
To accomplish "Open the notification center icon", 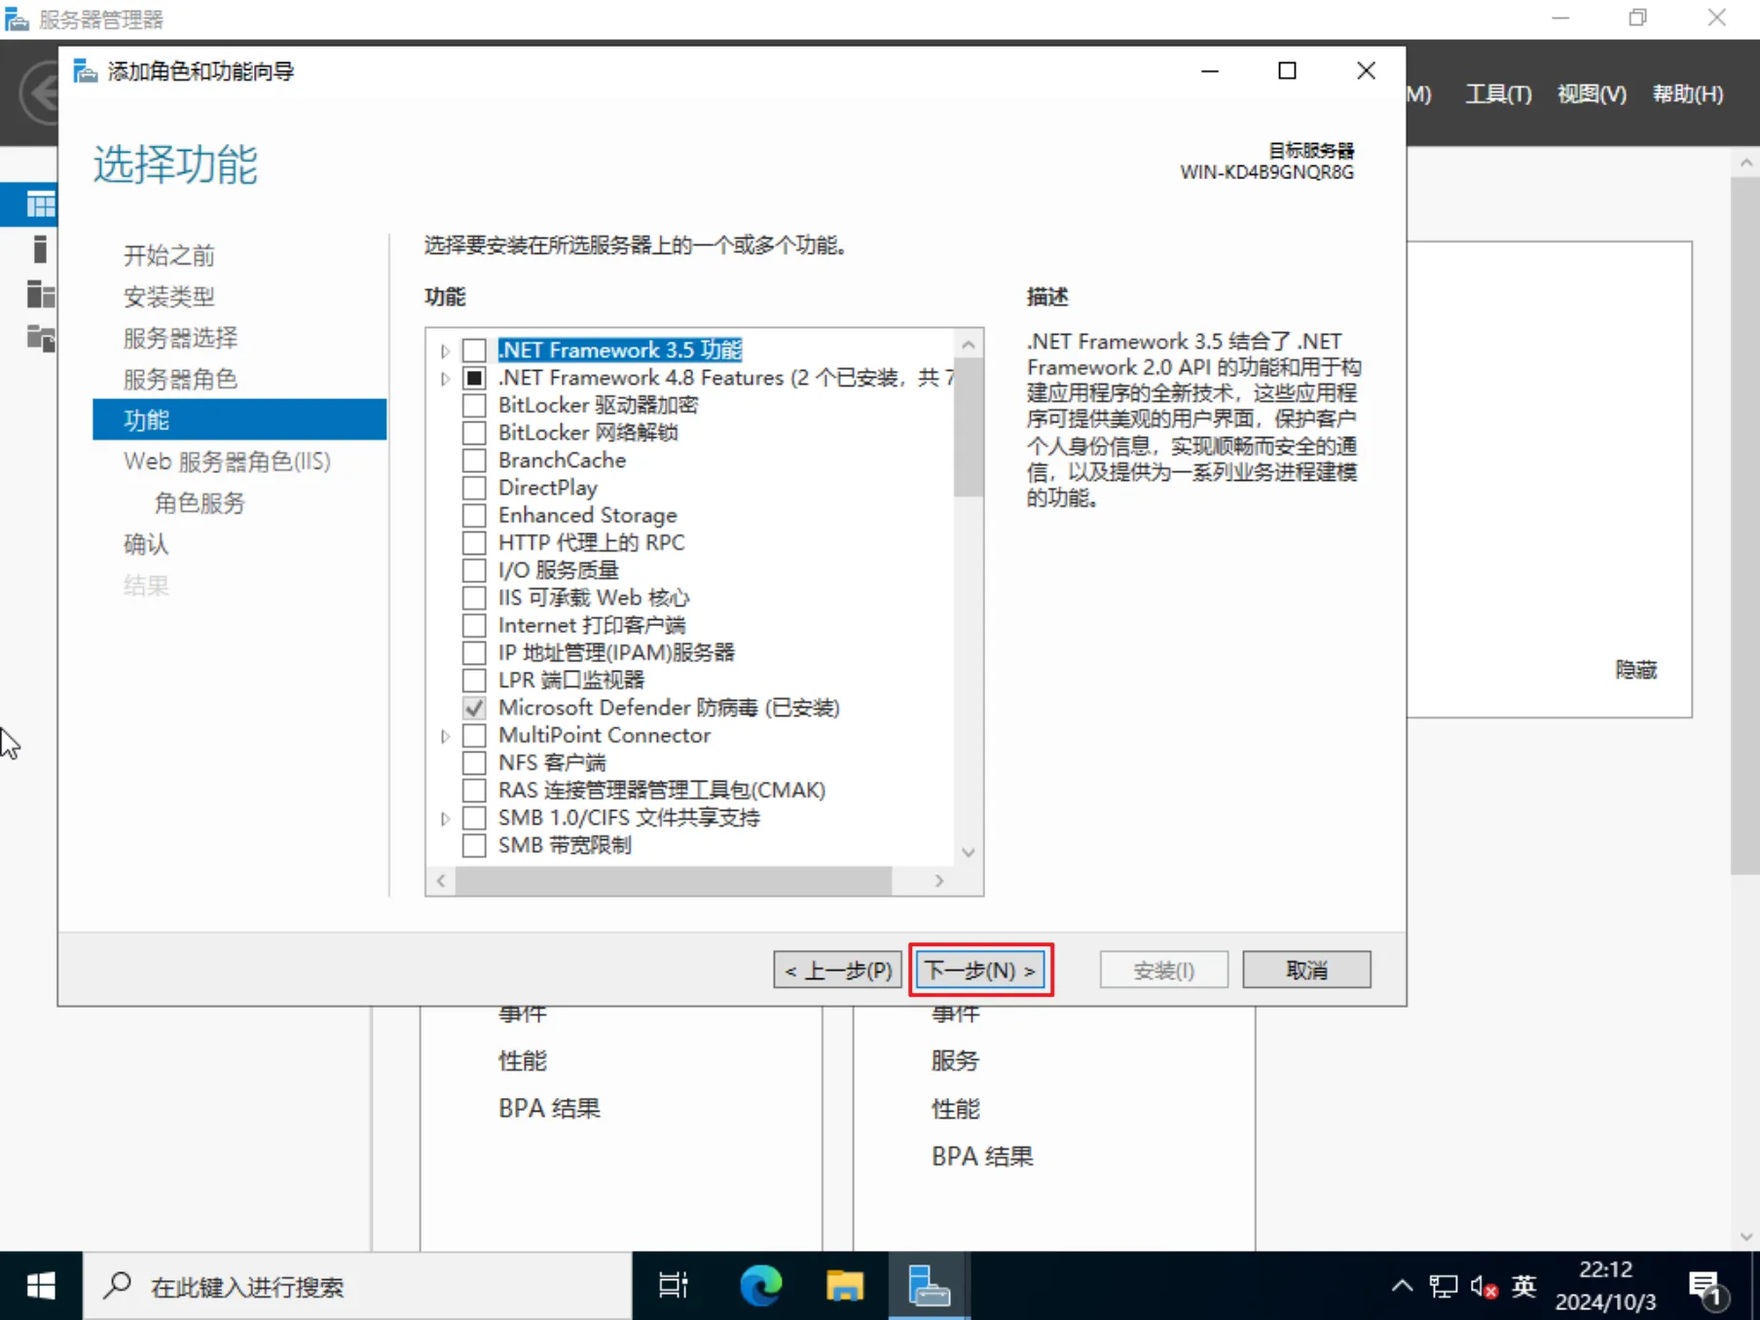I will [1707, 1288].
